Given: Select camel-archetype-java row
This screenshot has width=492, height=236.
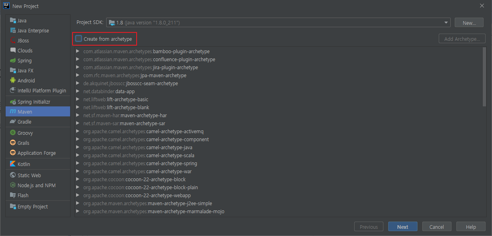Looking at the screenshot, I should tap(278, 147).
